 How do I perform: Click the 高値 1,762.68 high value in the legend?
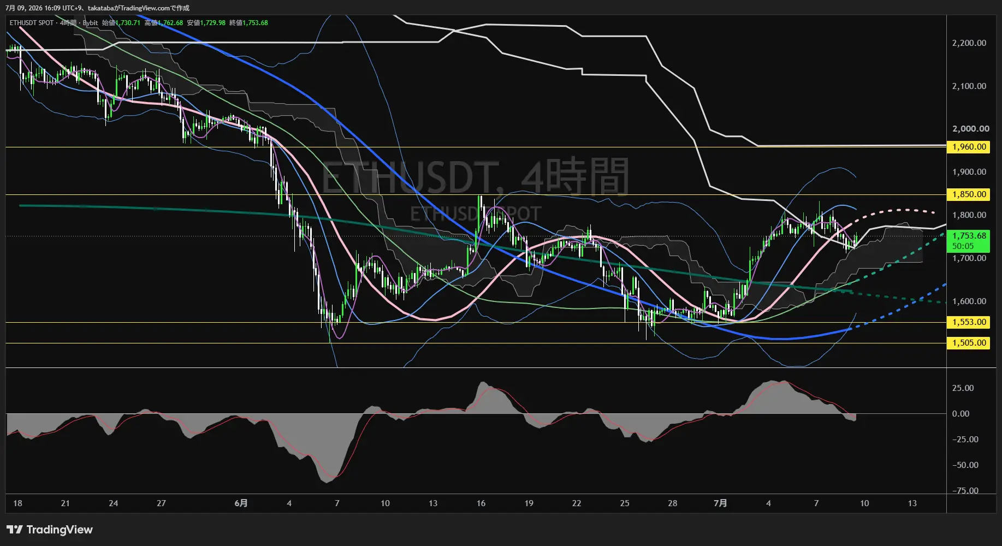tap(164, 23)
